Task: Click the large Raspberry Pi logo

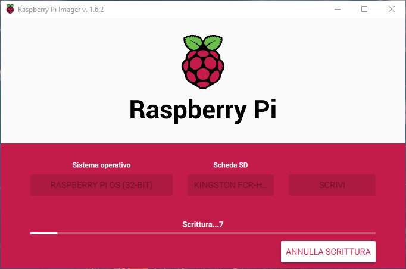Action: tap(203, 62)
